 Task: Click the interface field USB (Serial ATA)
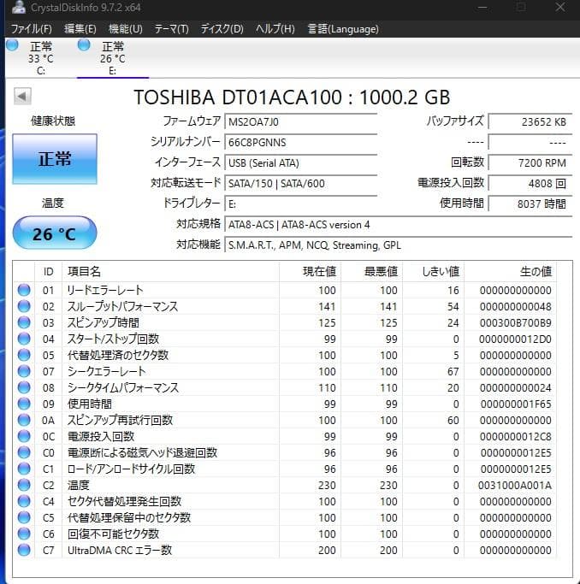point(300,162)
